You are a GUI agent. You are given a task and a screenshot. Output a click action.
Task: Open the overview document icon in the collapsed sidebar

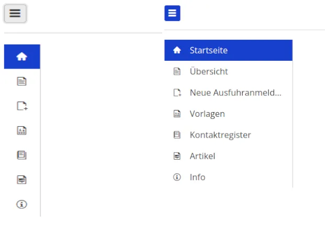[22, 81]
